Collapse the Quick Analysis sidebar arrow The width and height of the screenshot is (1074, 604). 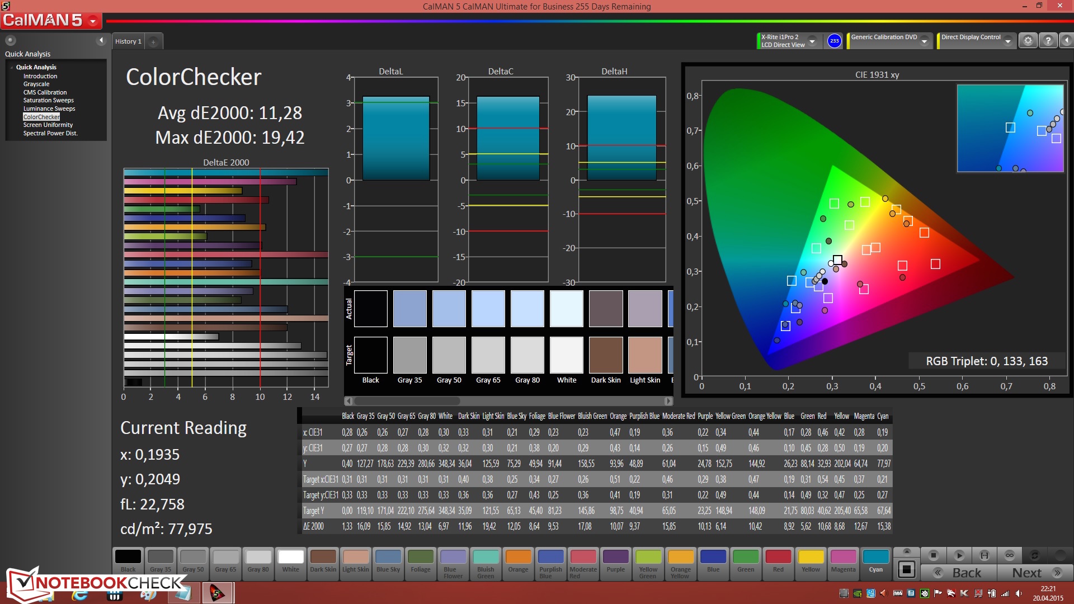click(101, 40)
